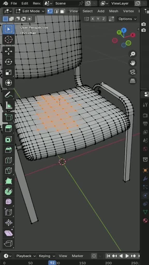The width and height of the screenshot is (149, 265).
Task: Select the Inset Faces tool
Action: click(x=9, y=139)
